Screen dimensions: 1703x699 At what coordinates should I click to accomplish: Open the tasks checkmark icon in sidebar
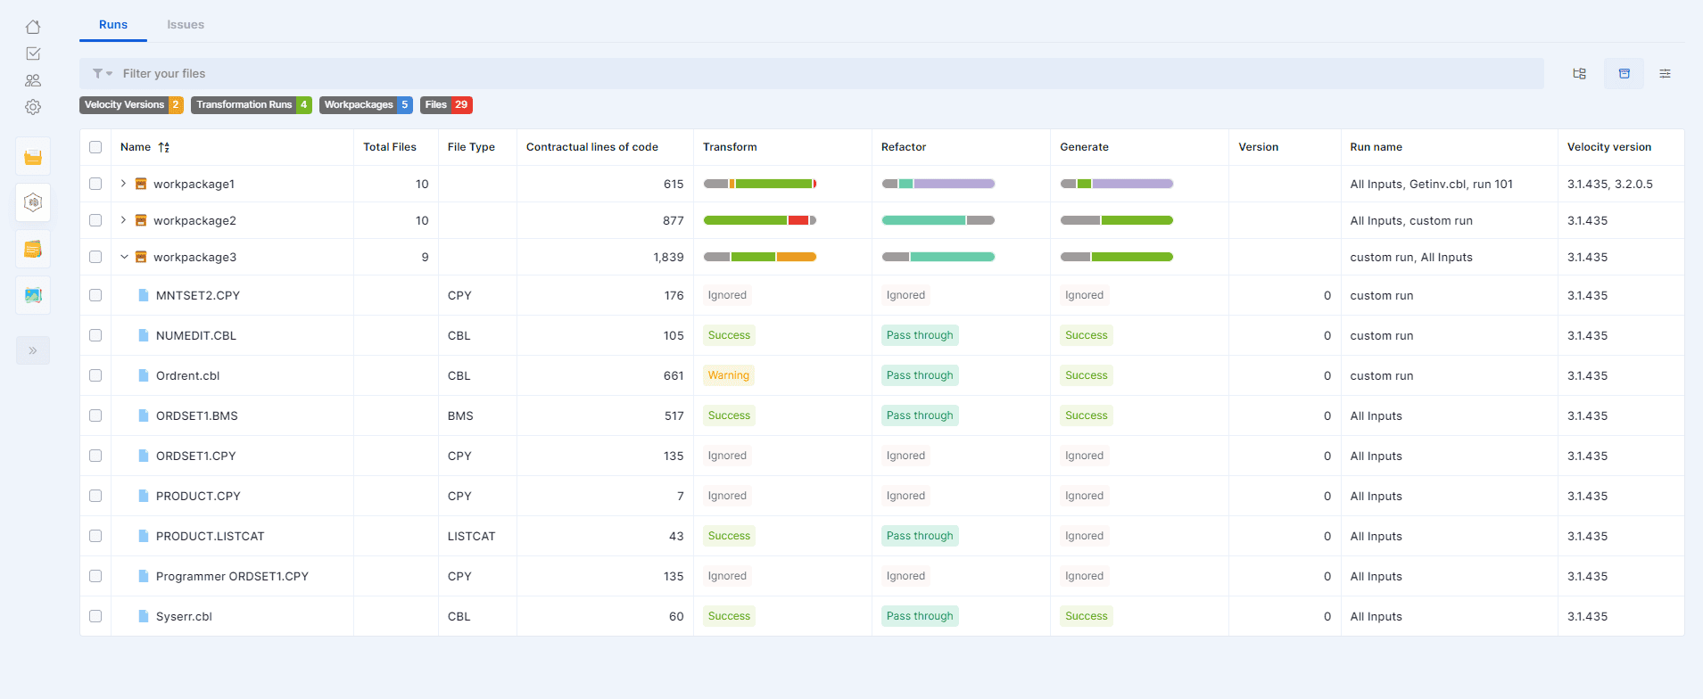point(33,53)
